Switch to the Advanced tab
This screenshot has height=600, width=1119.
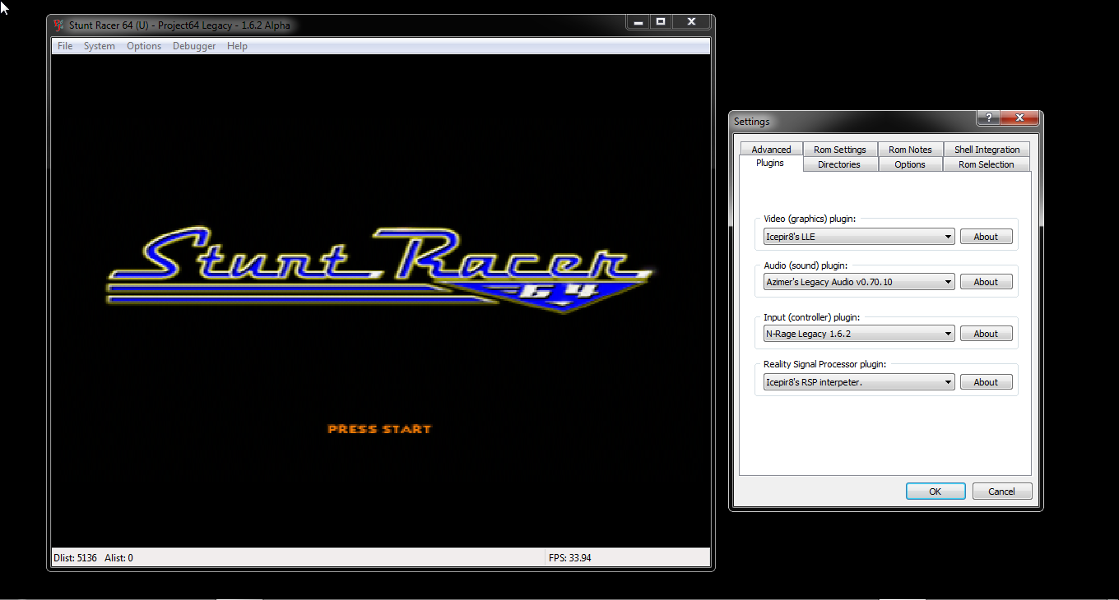[771, 150]
